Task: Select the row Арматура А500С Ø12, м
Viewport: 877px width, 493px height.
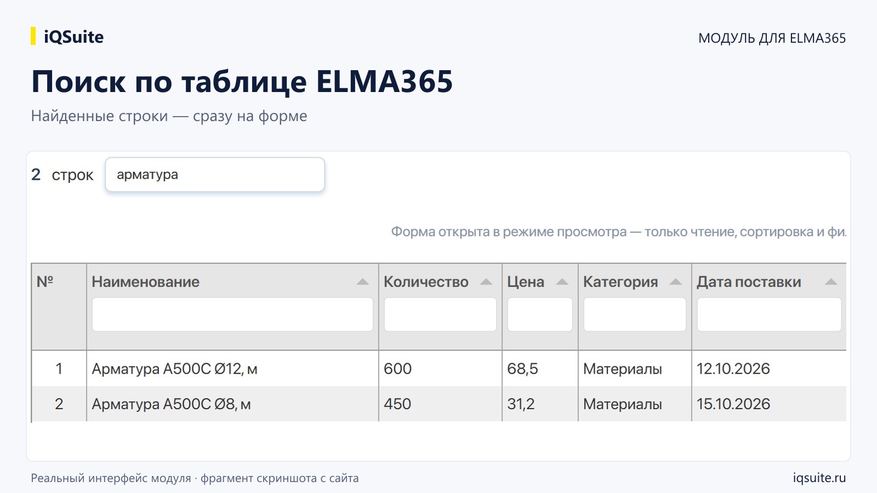Action: pyautogui.click(x=439, y=369)
